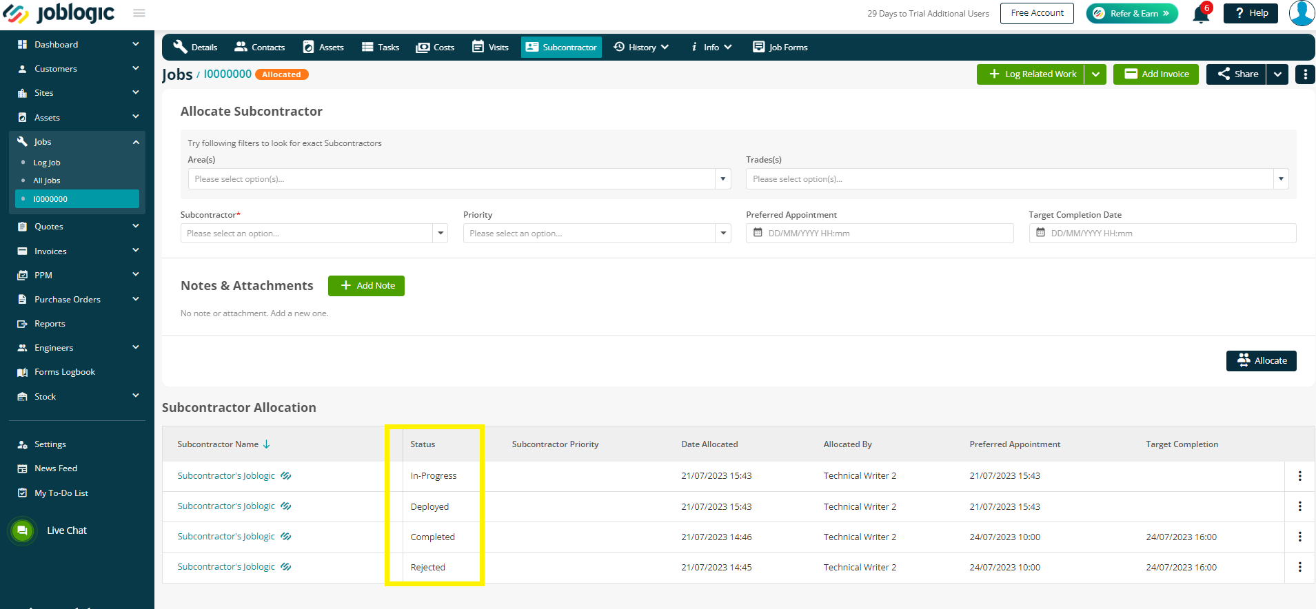This screenshot has width=1316, height=609.
Task: Switch to the Details tab
Action: pos(195,47)
